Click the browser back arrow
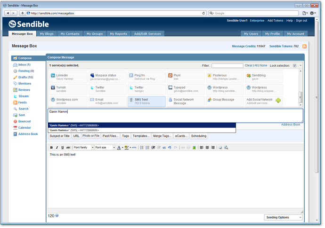Screen dimensions: 325x228 point(8,13)
